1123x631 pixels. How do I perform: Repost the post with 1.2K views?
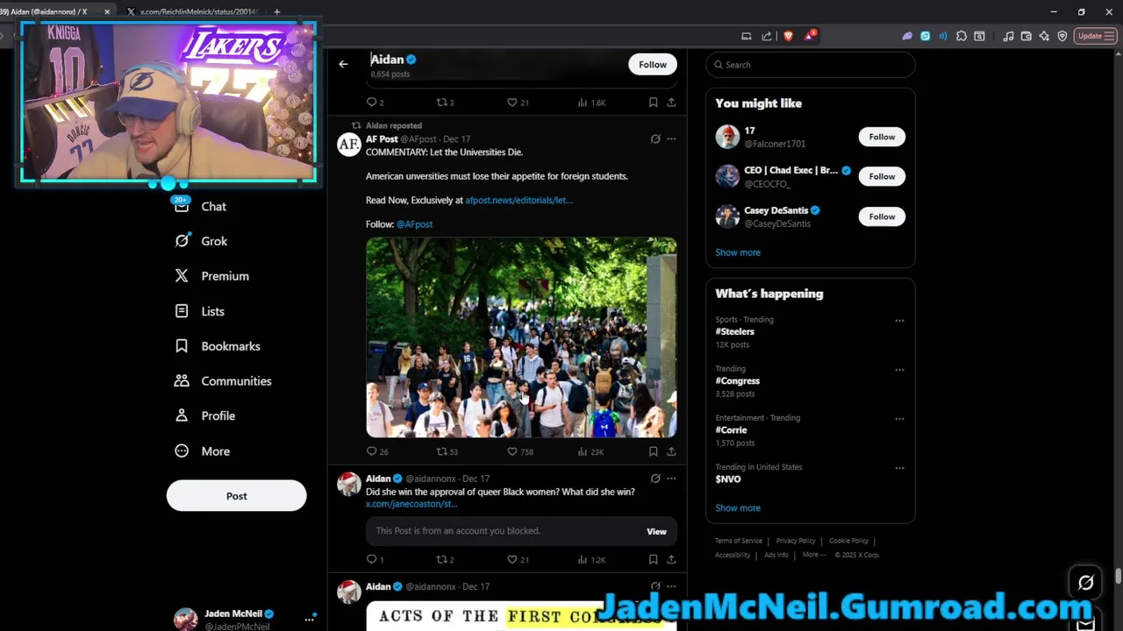pyautogui.click(x=445, y=559)
